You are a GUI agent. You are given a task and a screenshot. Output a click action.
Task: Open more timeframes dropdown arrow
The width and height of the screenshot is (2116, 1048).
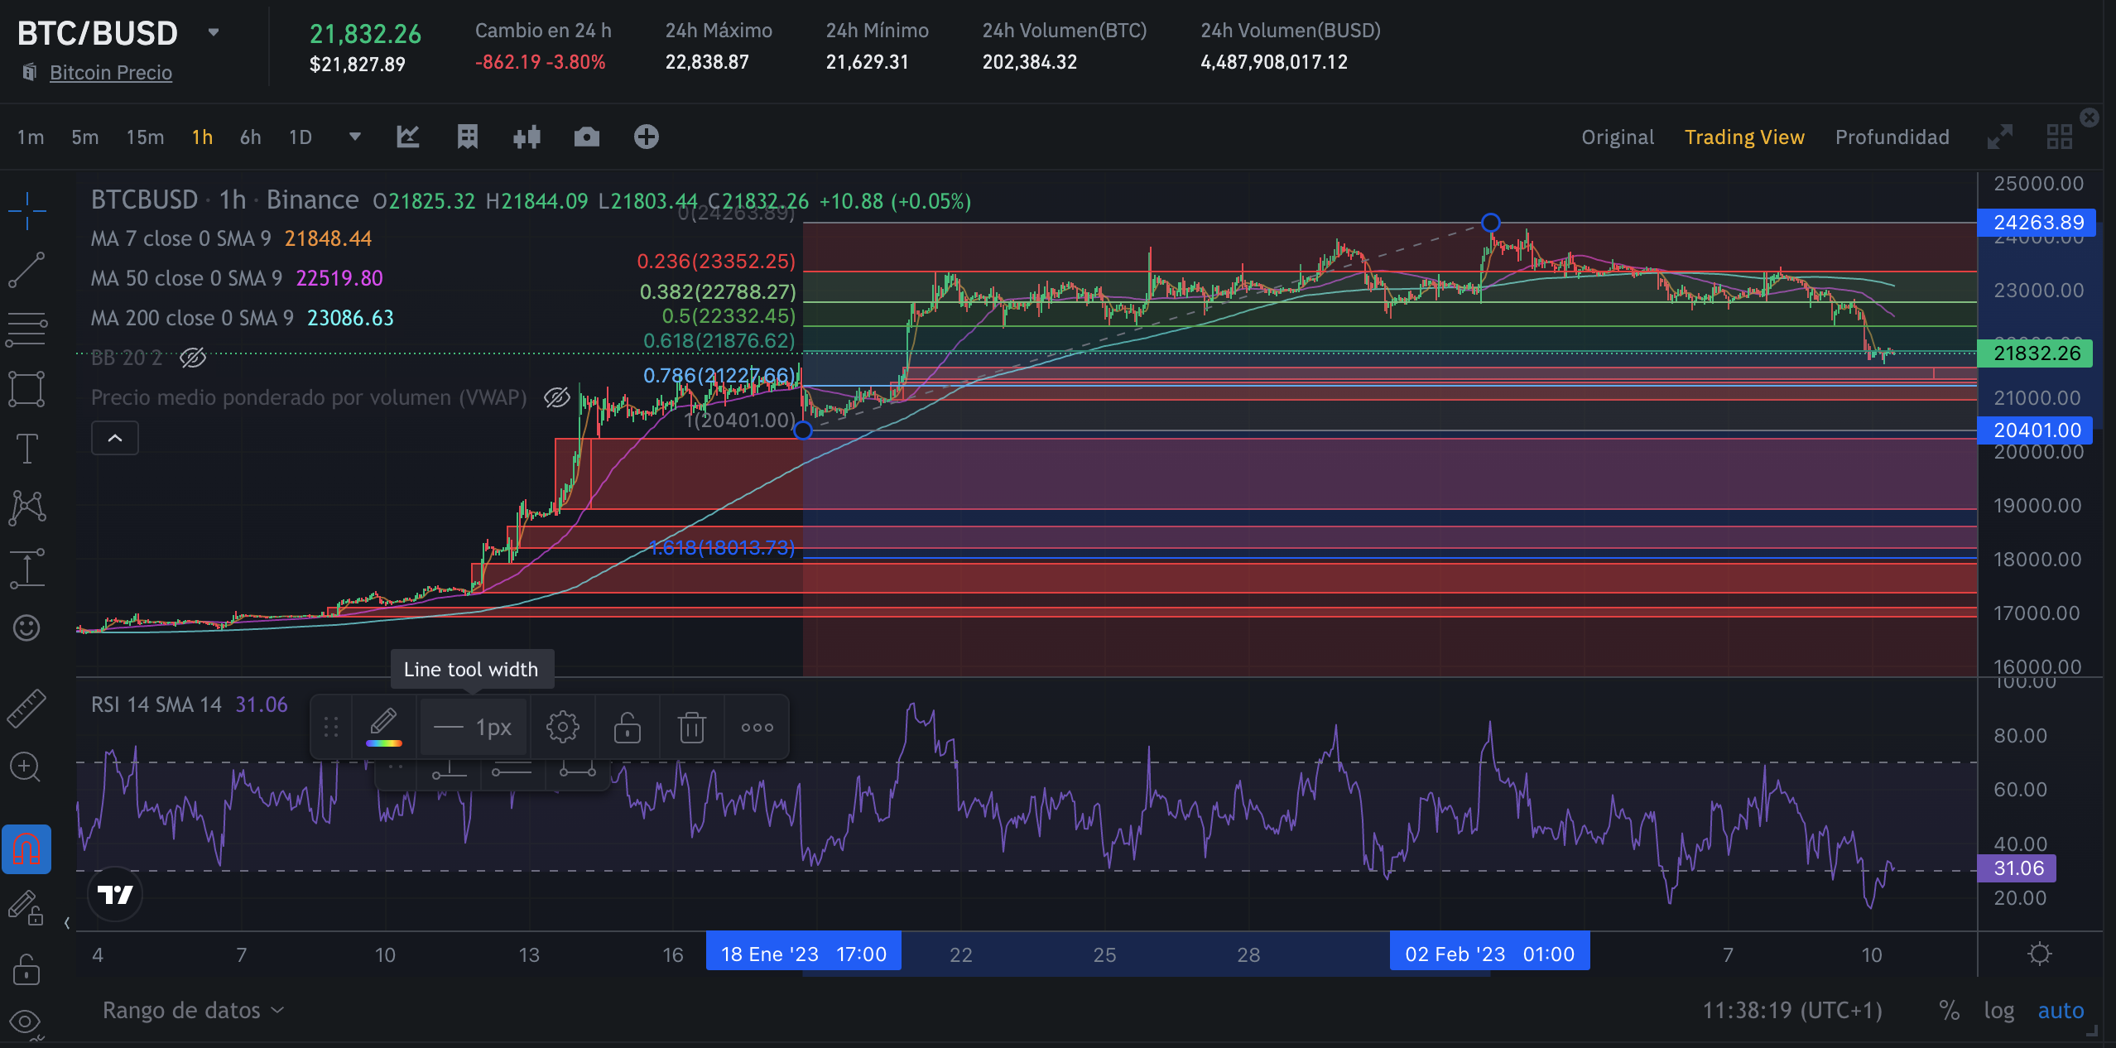(x=354, y=137)
